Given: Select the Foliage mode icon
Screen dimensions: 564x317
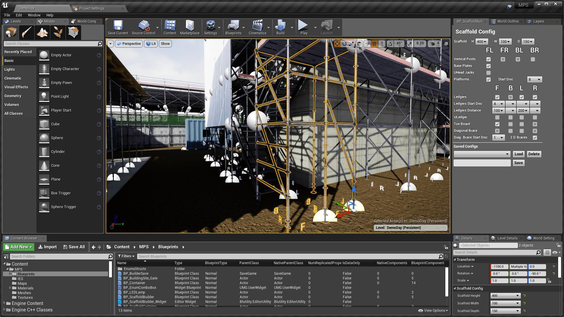Looking at the screenshot, I should (58, 32).
